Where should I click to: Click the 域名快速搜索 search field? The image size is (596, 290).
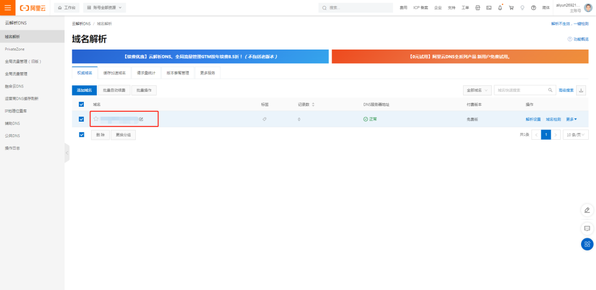520,90
